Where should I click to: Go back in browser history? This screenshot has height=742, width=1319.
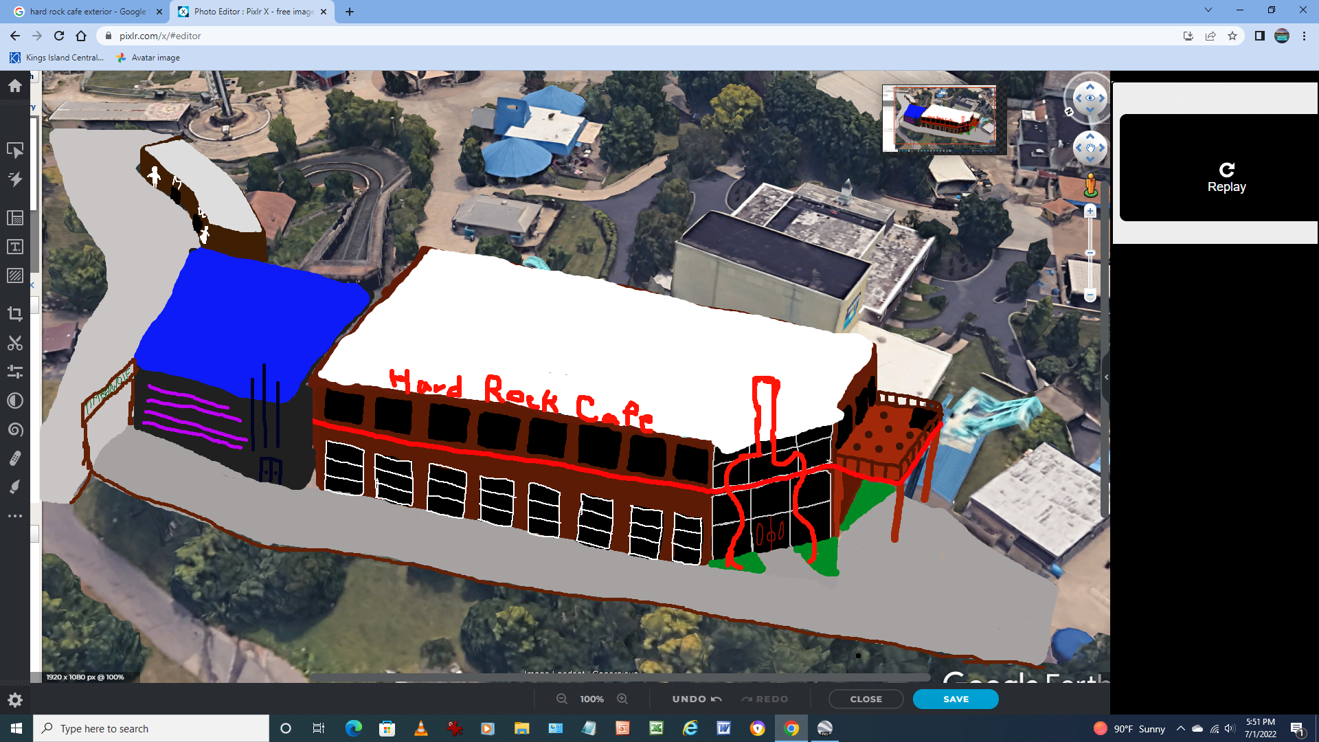(x=15, y=36)
